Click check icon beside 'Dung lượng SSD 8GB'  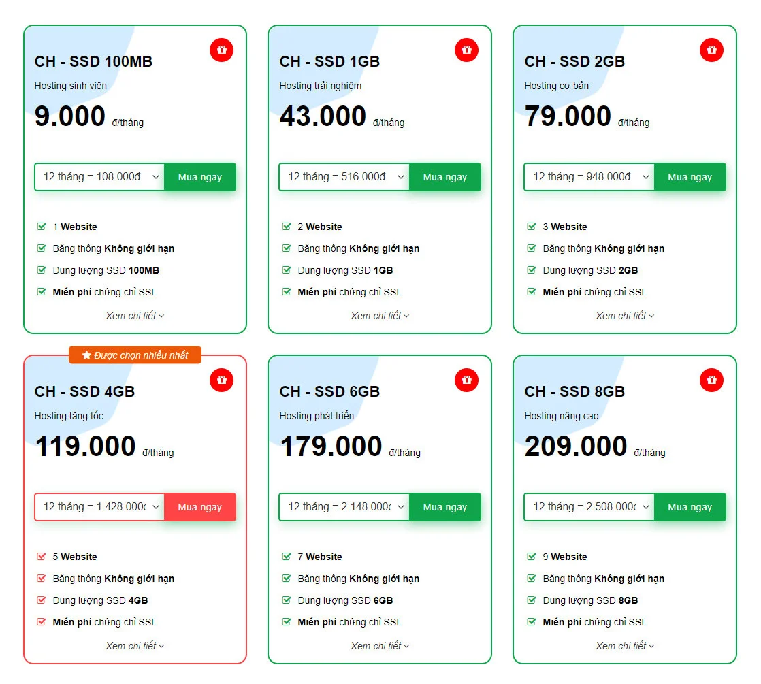532,600
